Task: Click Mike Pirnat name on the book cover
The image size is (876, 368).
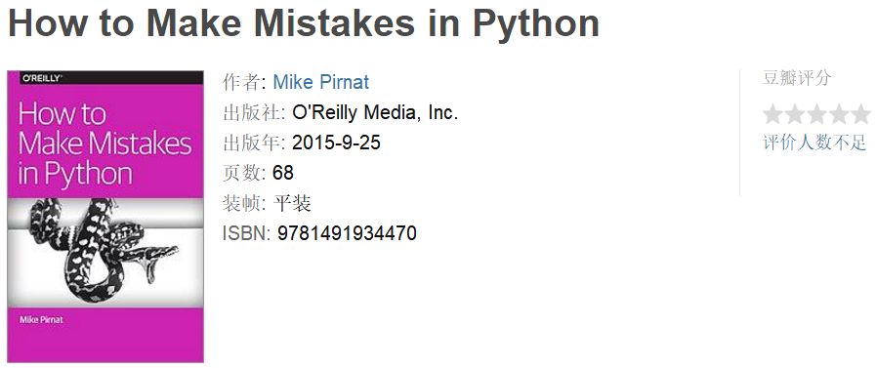Action: [41, 320]
